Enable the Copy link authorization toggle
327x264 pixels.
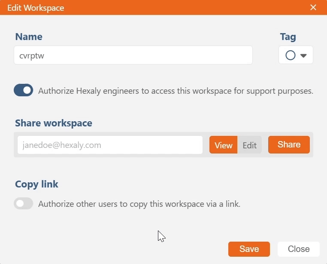[24, 204]
